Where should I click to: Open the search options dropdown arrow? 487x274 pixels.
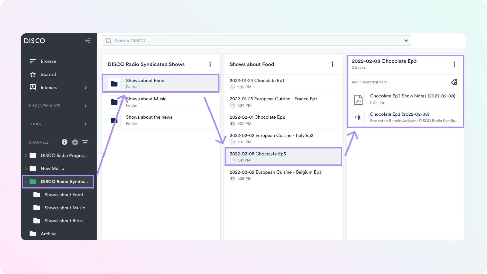(406, 41)
